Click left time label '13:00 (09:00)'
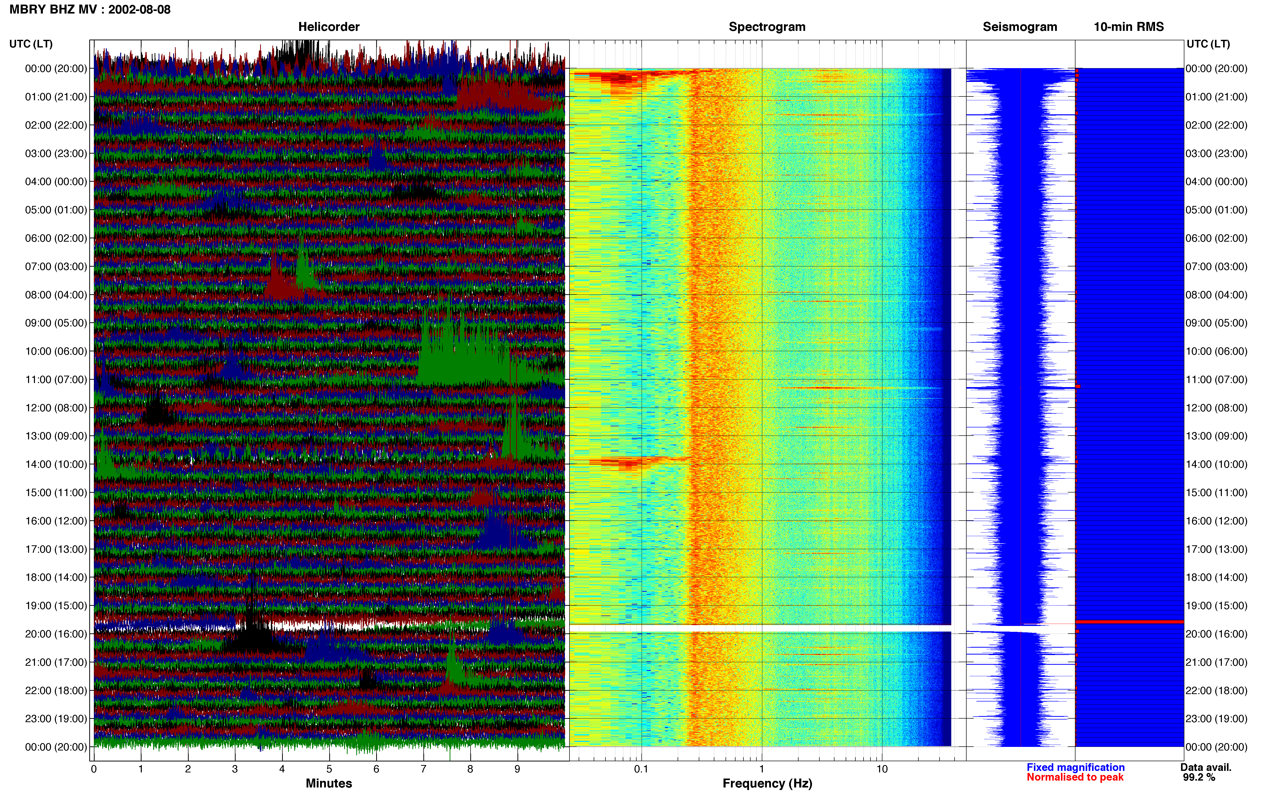 click(x=56, y=436)
